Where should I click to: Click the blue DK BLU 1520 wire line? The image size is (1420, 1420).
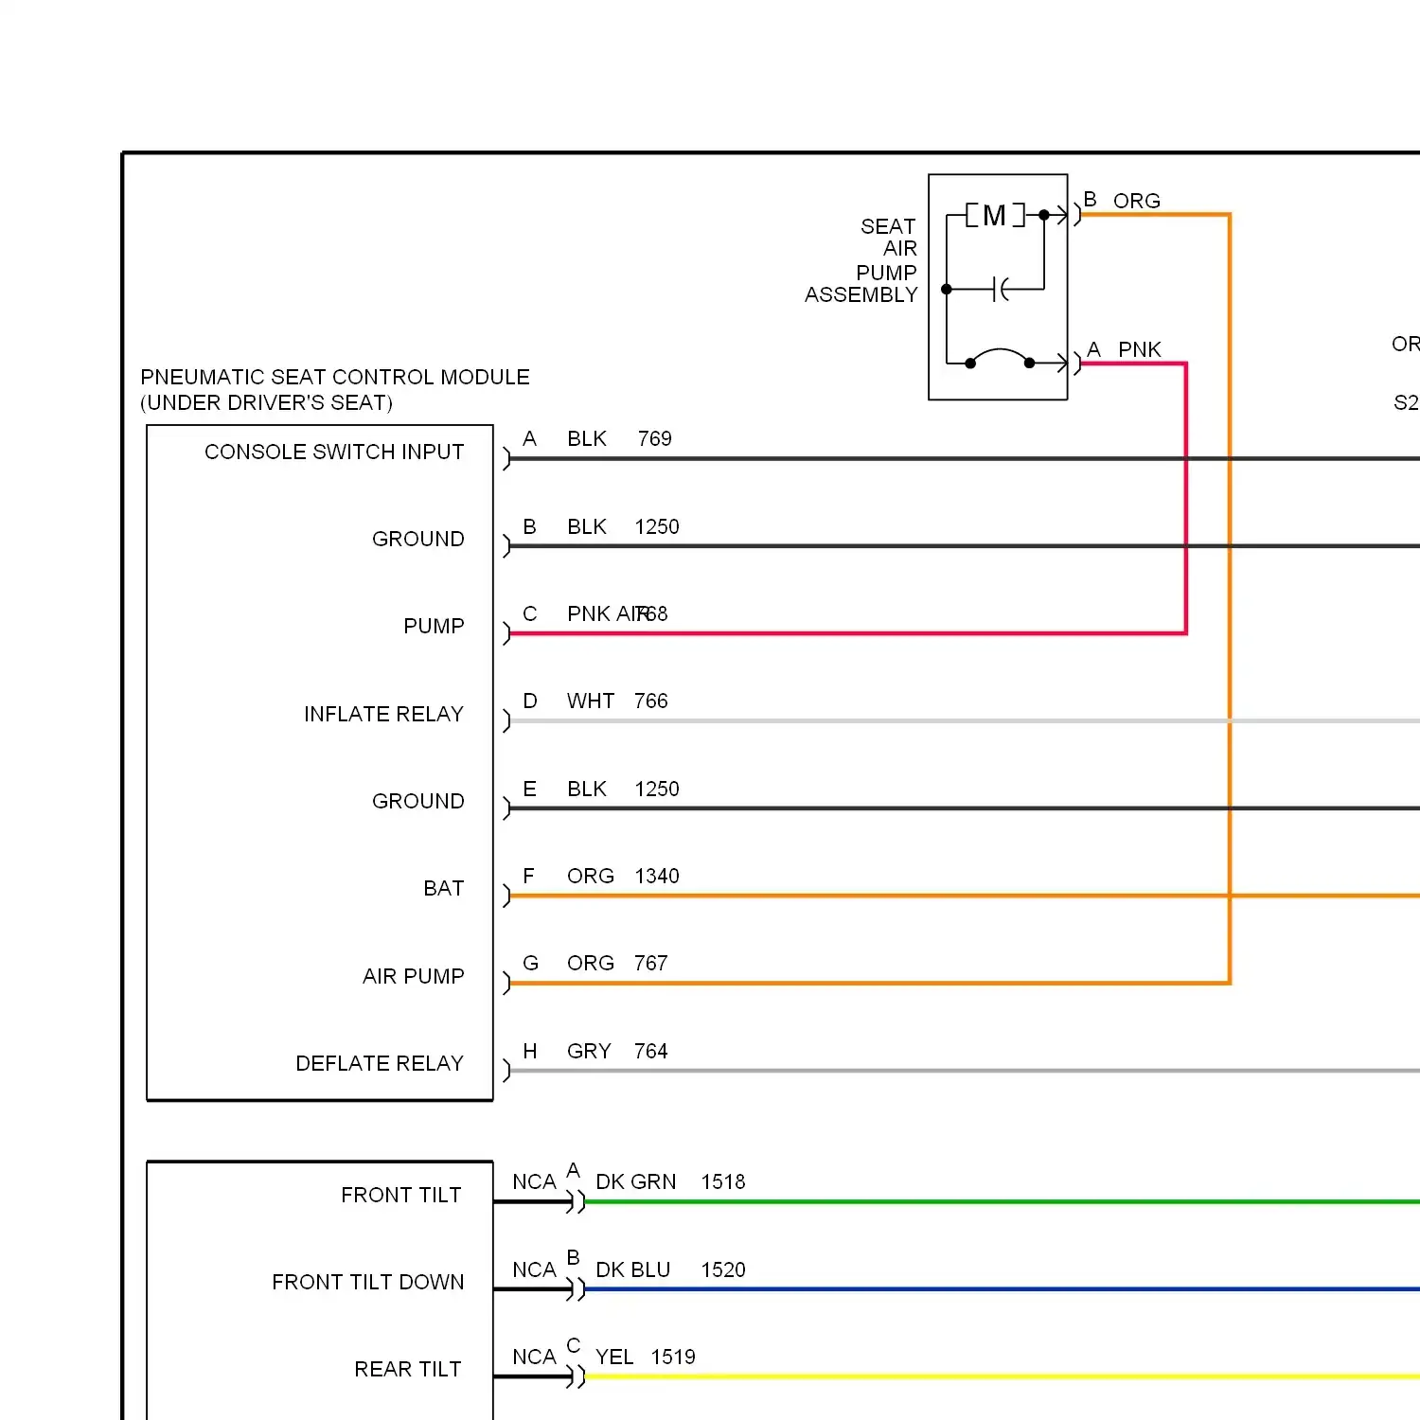1002,1289
